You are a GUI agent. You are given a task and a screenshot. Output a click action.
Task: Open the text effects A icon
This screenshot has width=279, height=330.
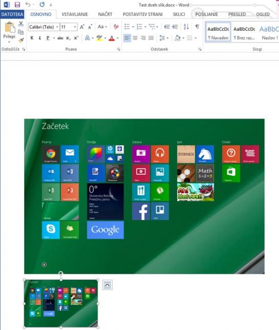(87, 38)
